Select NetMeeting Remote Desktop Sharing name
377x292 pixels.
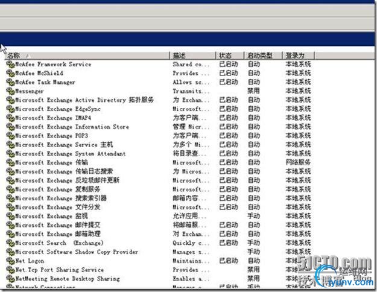point(68,279)
